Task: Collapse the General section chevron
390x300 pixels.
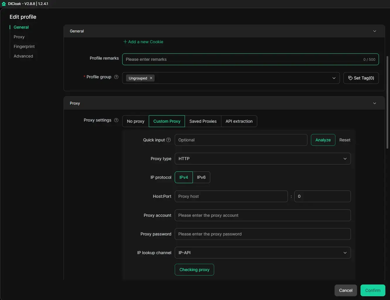Action: pos(375,31)
